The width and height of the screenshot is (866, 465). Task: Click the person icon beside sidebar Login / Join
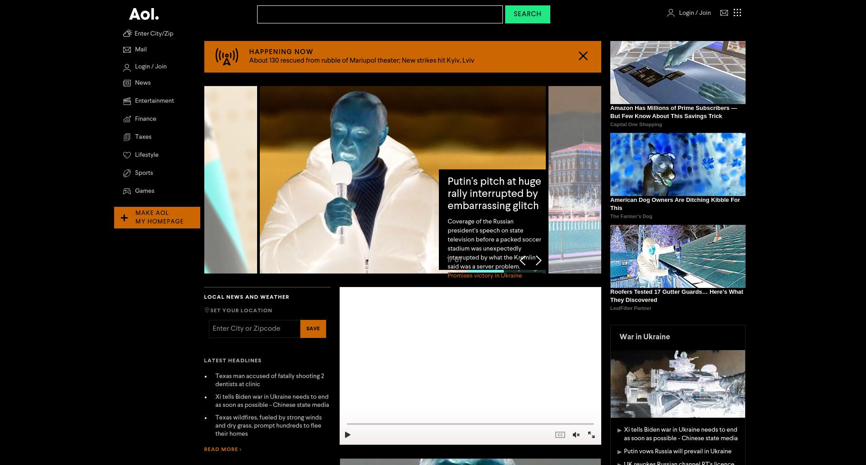pos(127,67)
